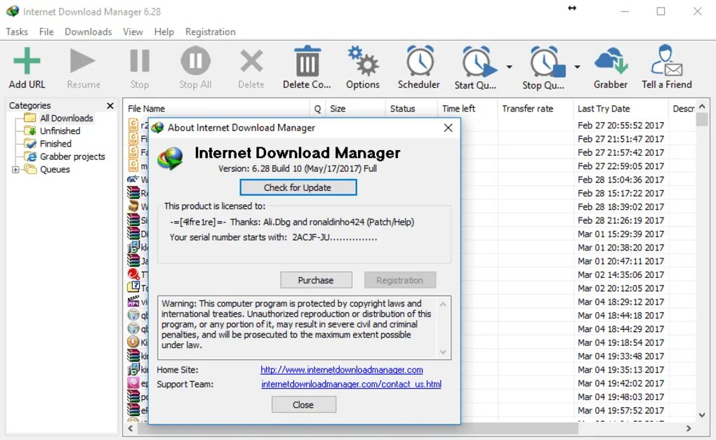Sort by Status column header

point(411,109)
